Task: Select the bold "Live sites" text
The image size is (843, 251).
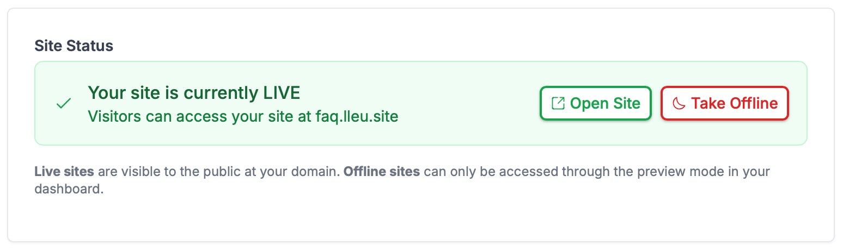Action: click(x=64, y=172)
